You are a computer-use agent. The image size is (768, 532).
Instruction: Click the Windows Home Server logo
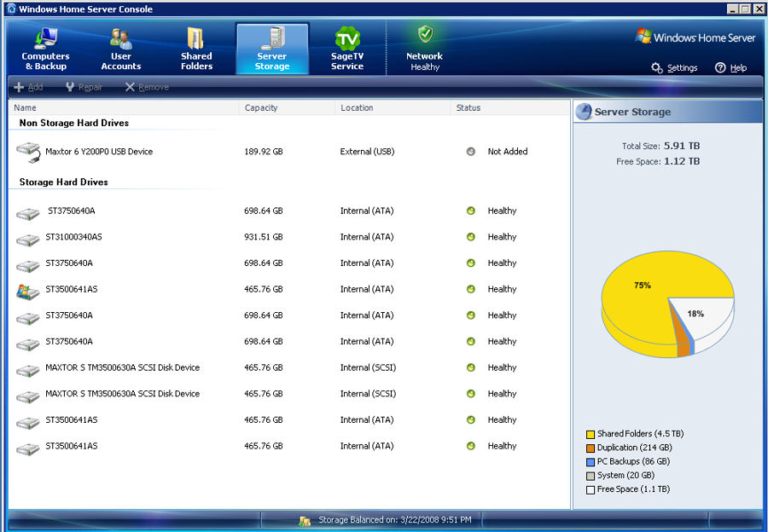pyautogui.click(x=695, y=38)
